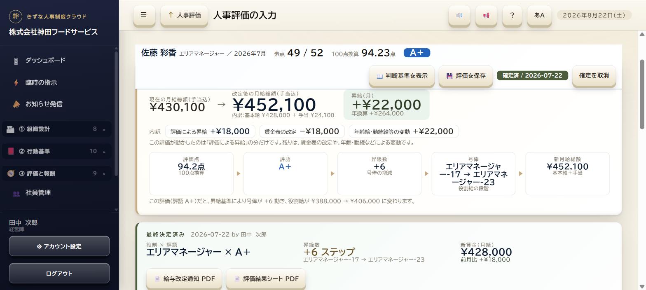Click the 評価点 94.2点 card
This screenshot has width=646, height=290.
click(x=191, y=173)
